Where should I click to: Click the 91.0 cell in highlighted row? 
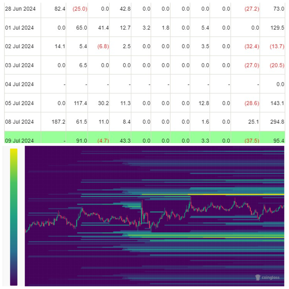[82, 141]
